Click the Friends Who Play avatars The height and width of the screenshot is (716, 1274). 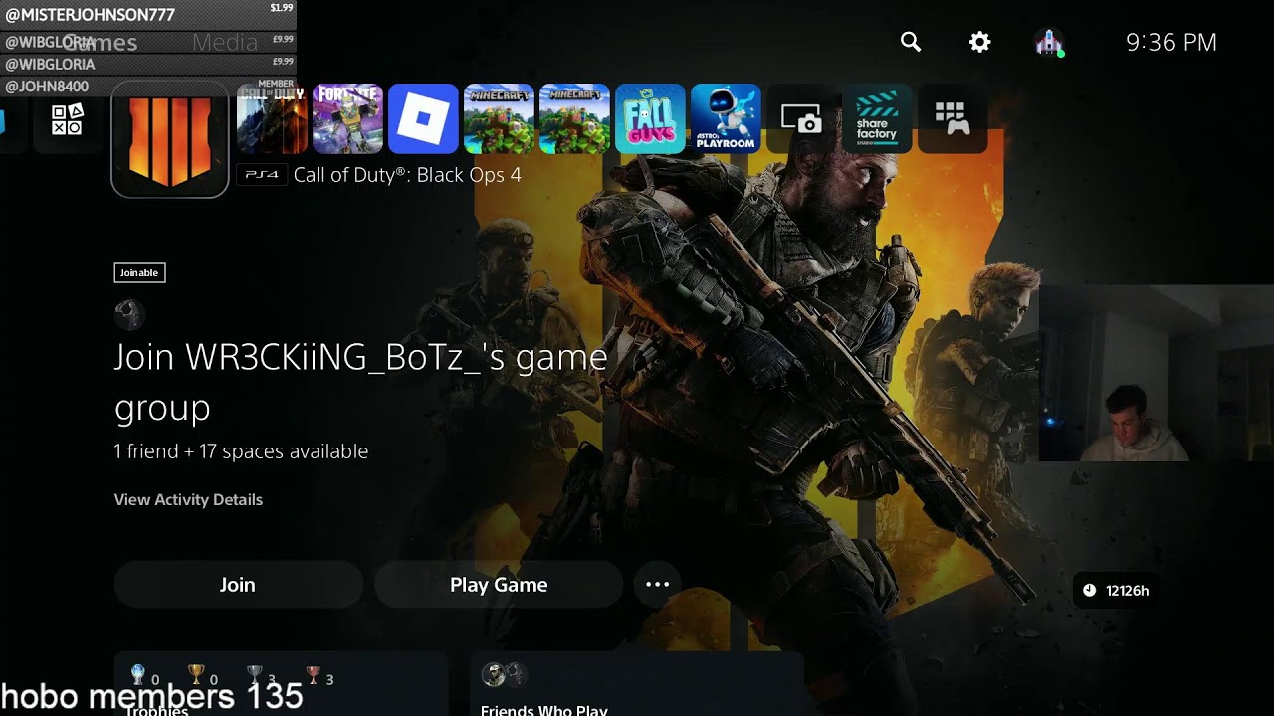pos(504,675)
